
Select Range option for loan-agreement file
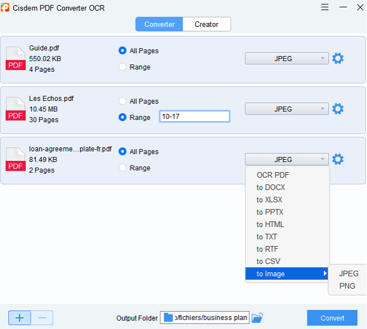point(122,168)
